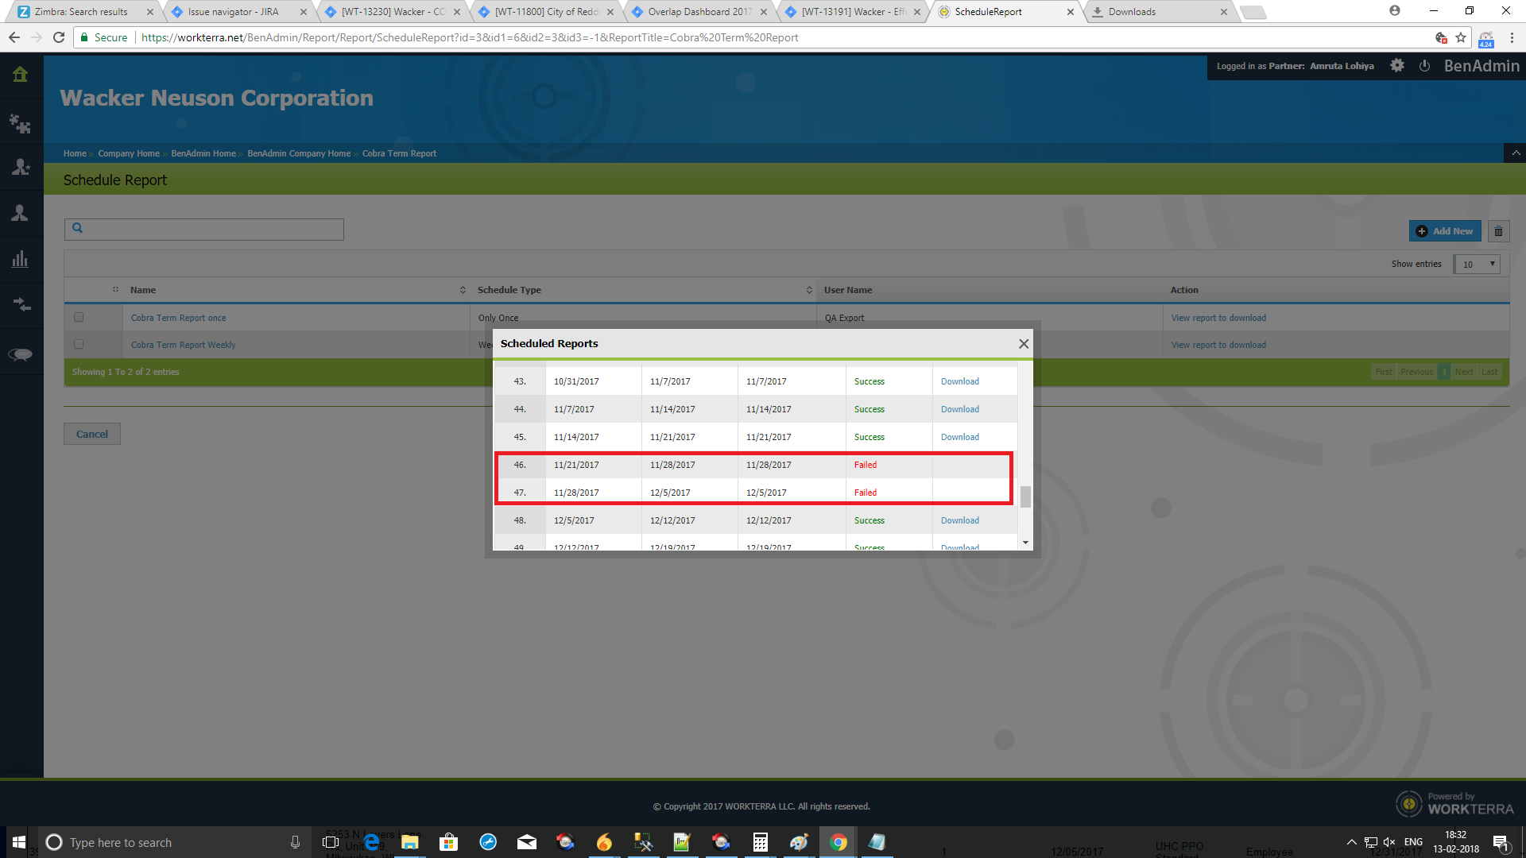Screen dimensions: 1526x858
Task: Click Next pagination button
Action: 1464,372
